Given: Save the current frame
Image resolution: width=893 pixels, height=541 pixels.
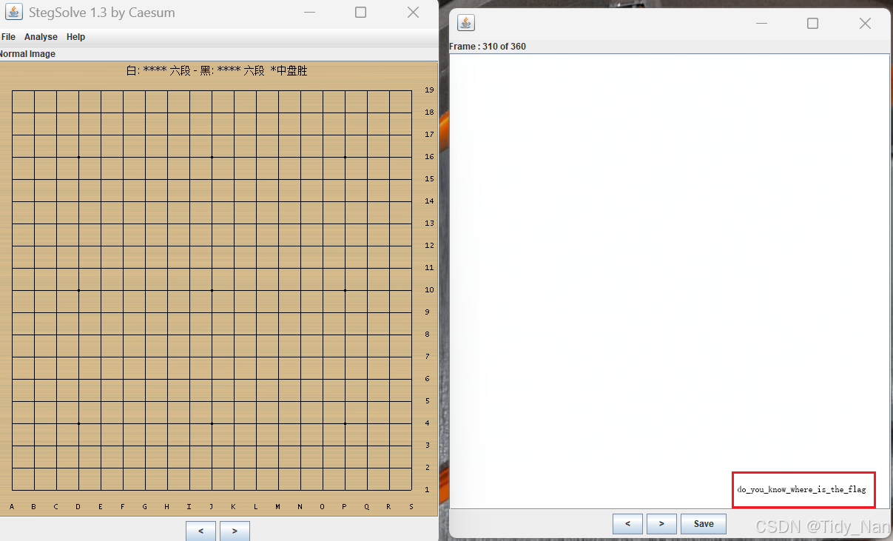Looking at the screenshot, I should pos(704,524).
